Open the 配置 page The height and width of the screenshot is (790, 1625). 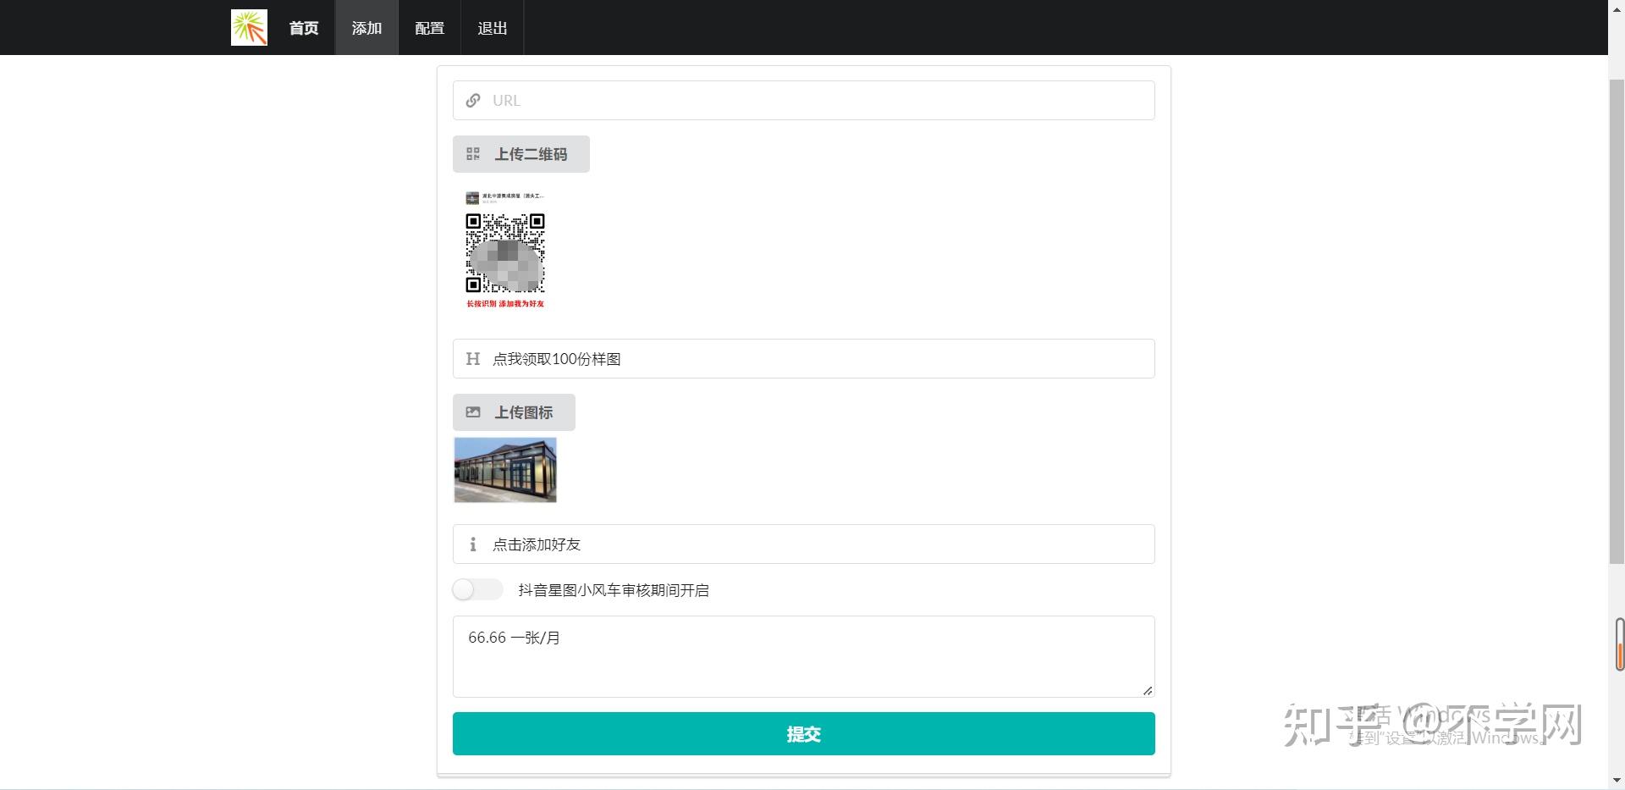pyautogui.click(x=428, y=27)
